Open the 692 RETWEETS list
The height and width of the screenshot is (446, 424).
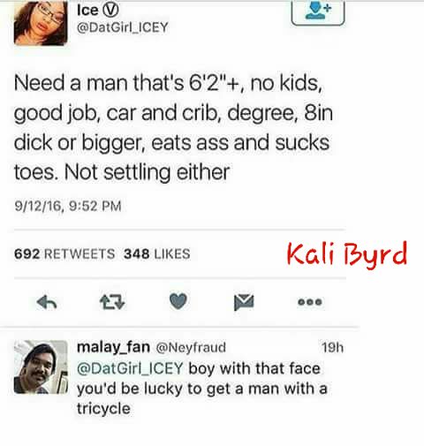point(64,254)
